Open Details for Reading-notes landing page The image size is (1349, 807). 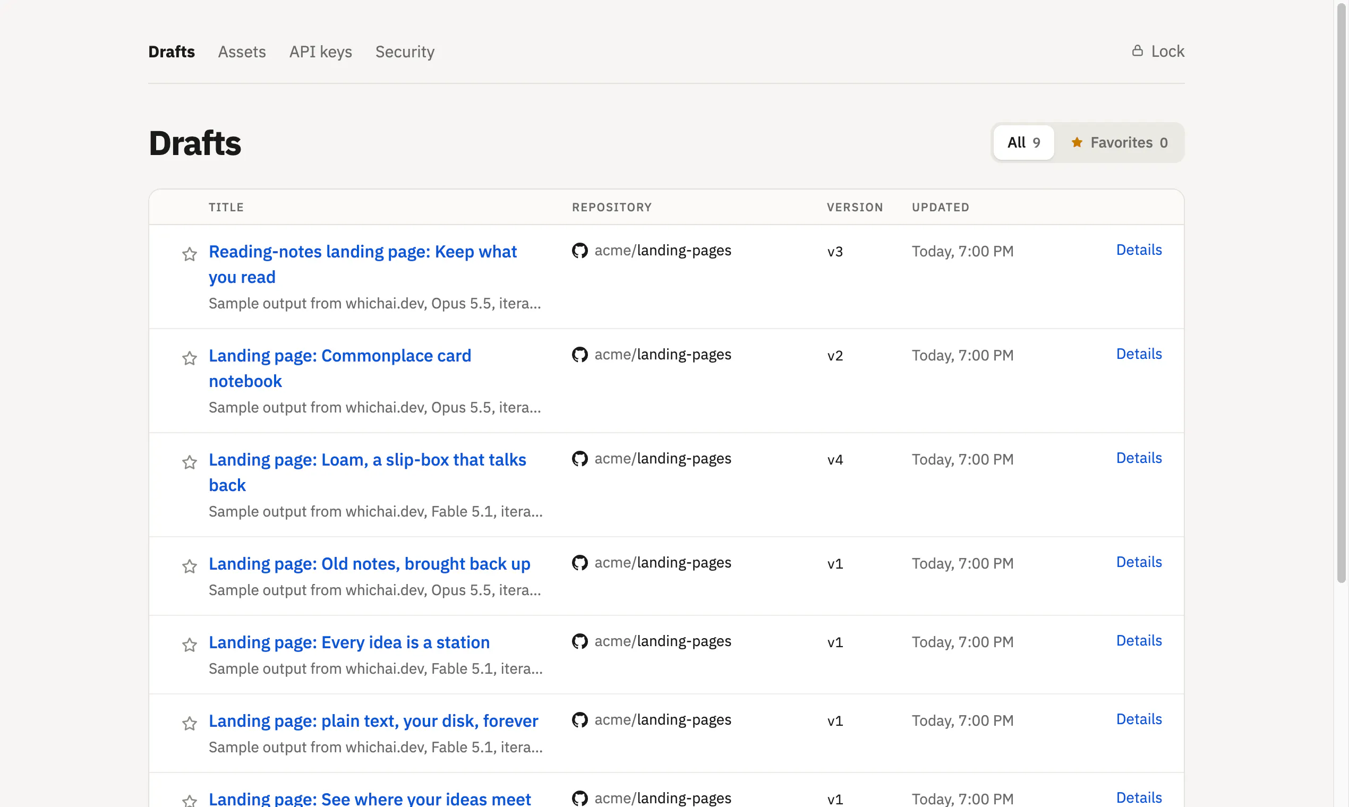pos(1139,250)
